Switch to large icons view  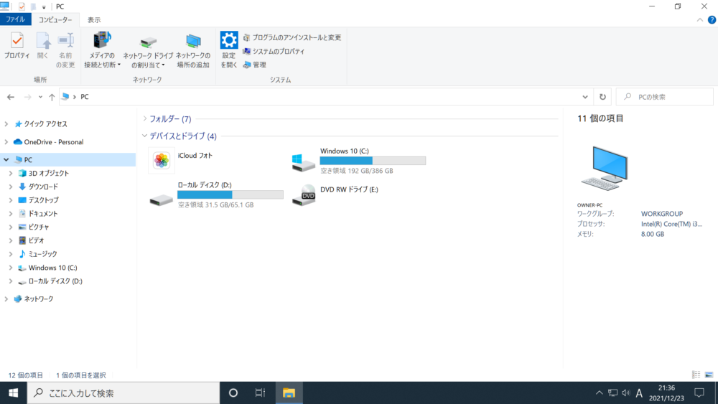point(709,375)
